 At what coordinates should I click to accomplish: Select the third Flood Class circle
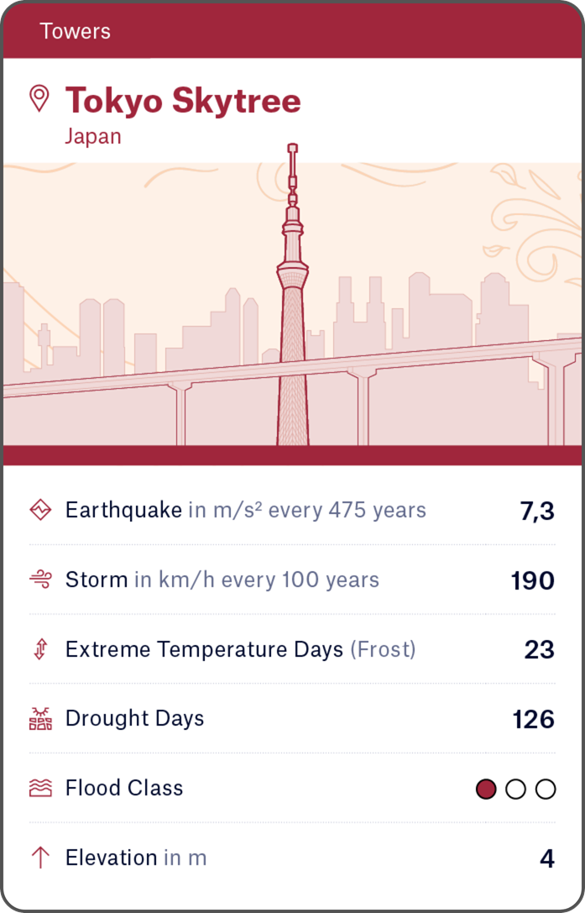pyautogui.click(x=546, y=789)
